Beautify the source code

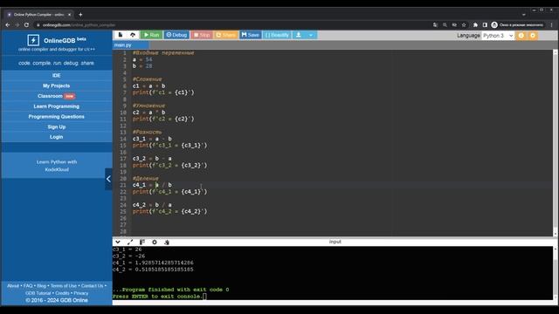tap(277, 35)
